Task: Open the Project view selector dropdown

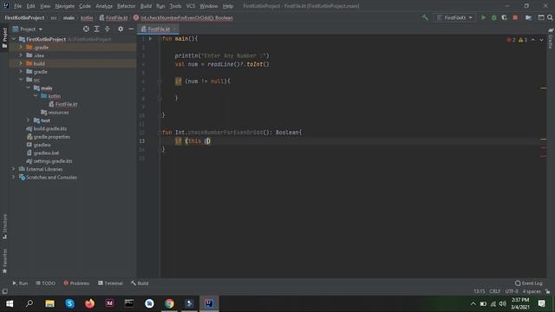Action: tap(28, 29)
